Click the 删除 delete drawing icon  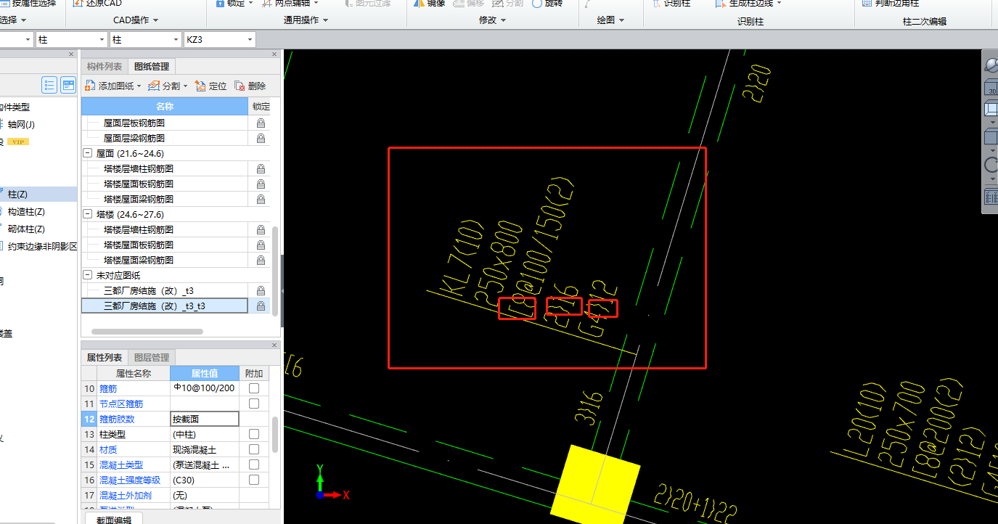(x=240, y=86)
